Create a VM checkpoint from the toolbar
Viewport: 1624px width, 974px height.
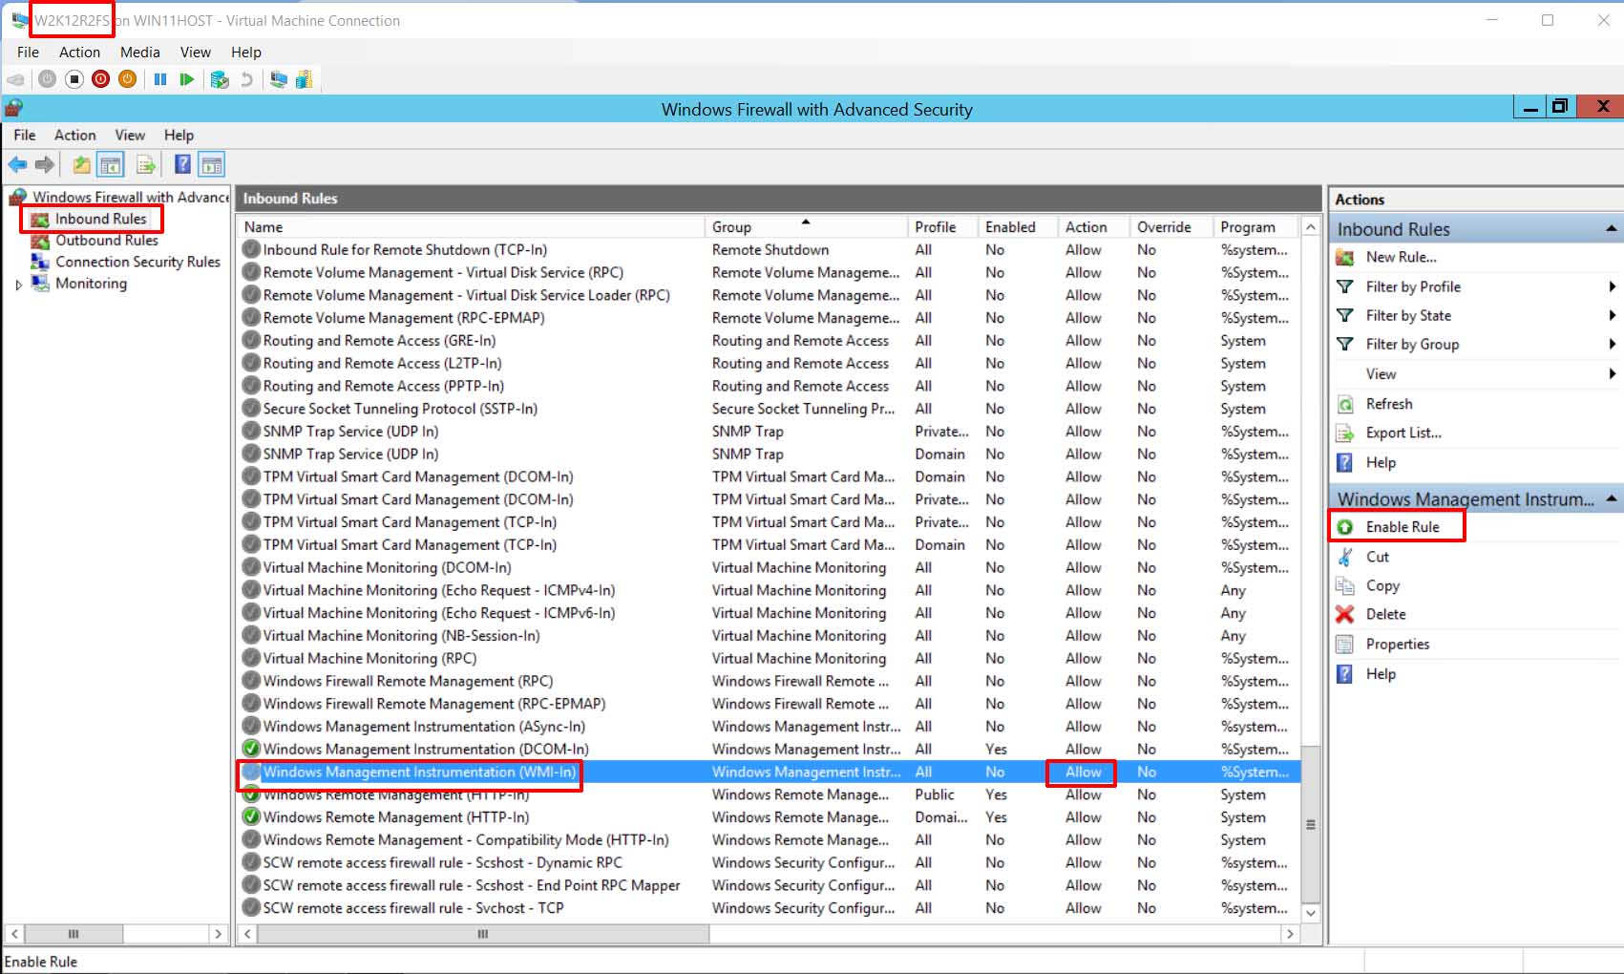(x=220, y=79)
